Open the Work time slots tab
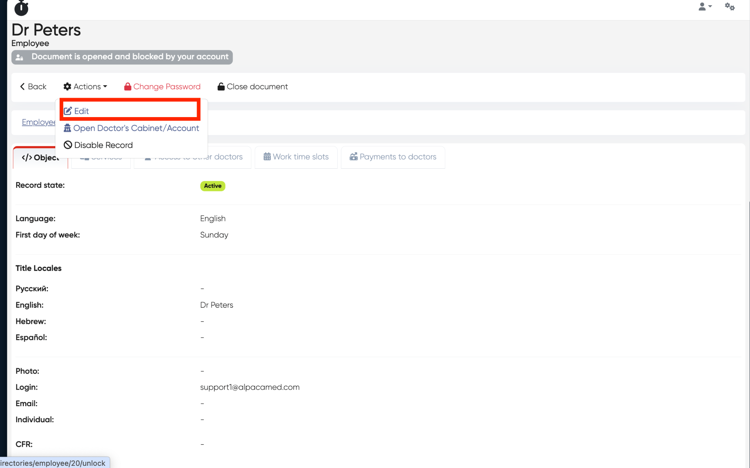This screenshot has height=468, width=750. pos(296,157)
